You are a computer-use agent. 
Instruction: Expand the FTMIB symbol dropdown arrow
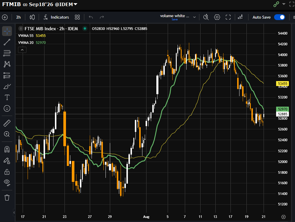76,4
